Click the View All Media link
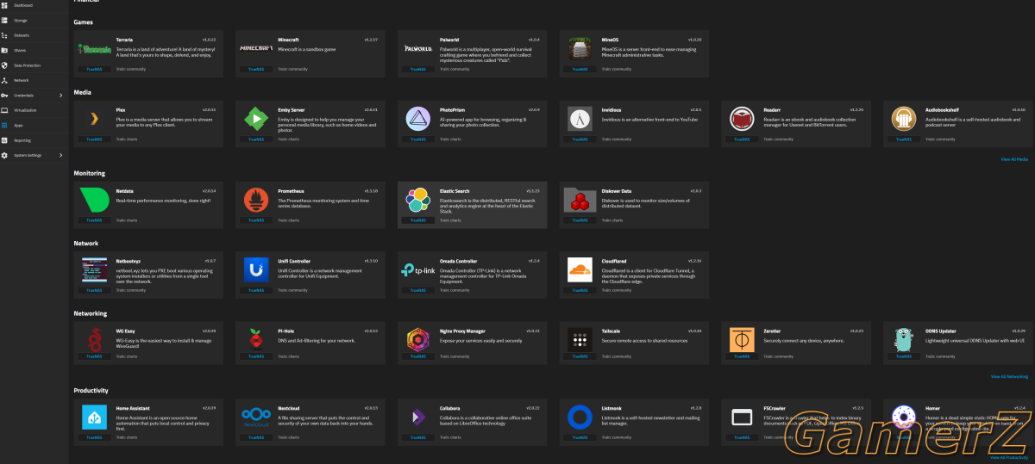This screenshot has width=1035, height=464. point(1014,159)
